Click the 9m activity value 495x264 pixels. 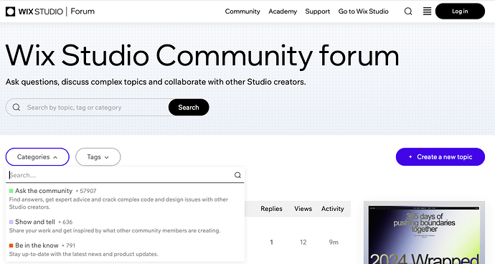[x=334, y=242]
